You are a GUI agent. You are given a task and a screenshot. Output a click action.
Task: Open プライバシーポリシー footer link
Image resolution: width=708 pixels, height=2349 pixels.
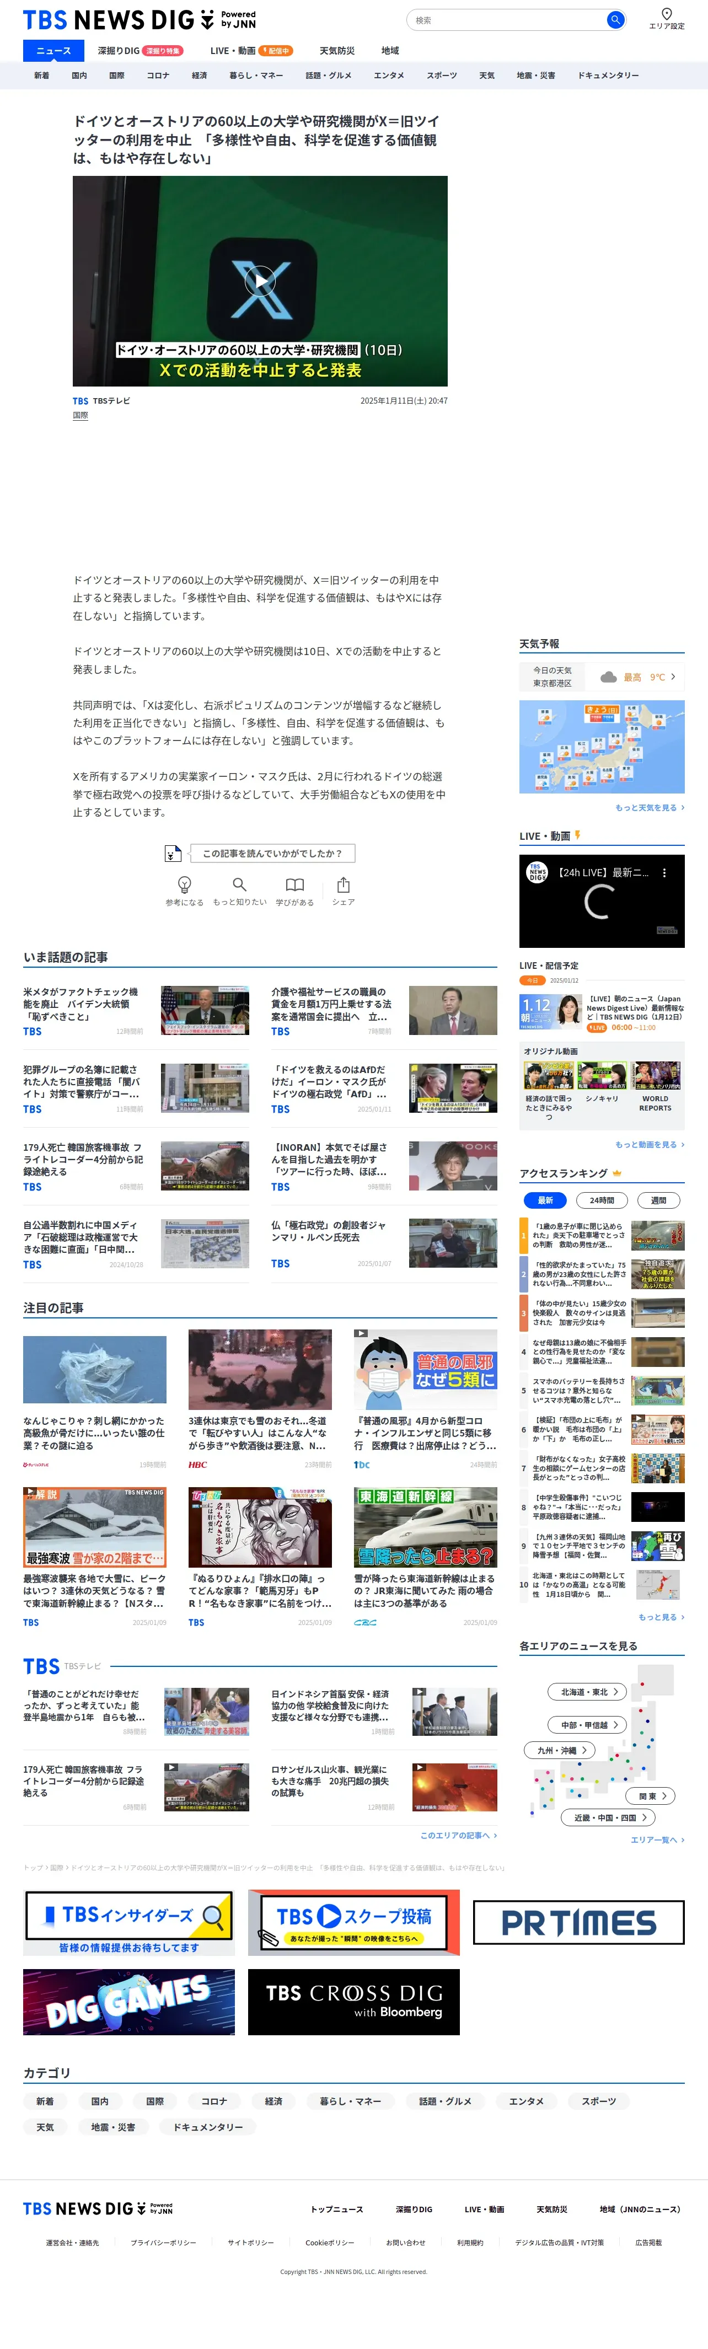point(163,2243)
